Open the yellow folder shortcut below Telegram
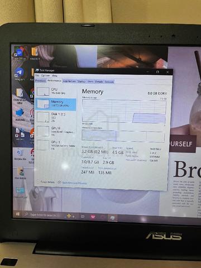The width and height of the screenshot is (201, 268). (19, 95)
